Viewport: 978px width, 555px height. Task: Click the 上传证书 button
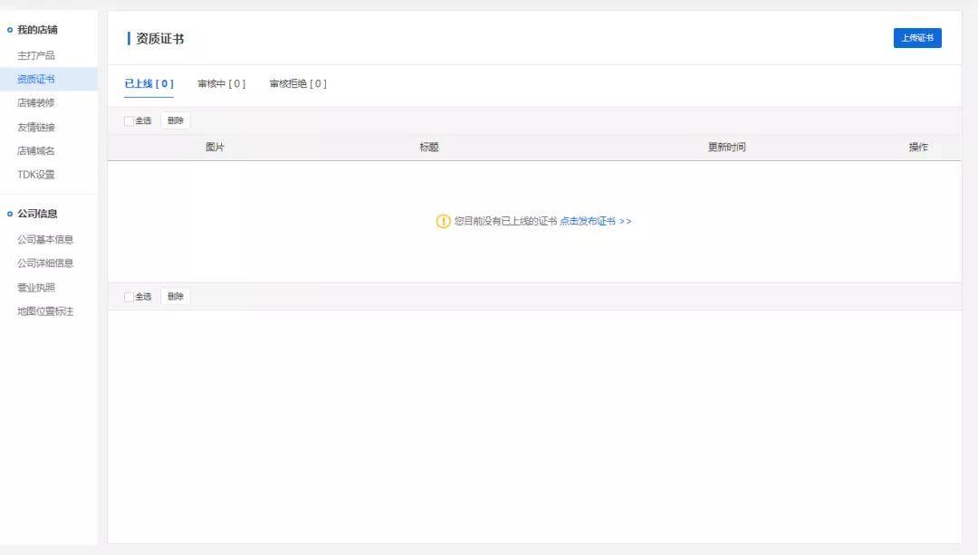(x=916, y=38)
